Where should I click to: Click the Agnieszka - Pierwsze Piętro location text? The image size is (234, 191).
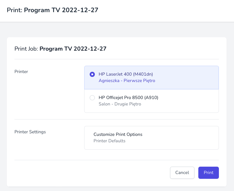127,81
